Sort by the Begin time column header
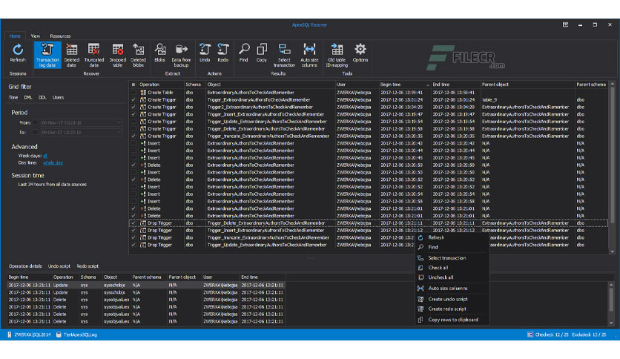The height and width of the screenshot is (359, 620). pos(404,85)
